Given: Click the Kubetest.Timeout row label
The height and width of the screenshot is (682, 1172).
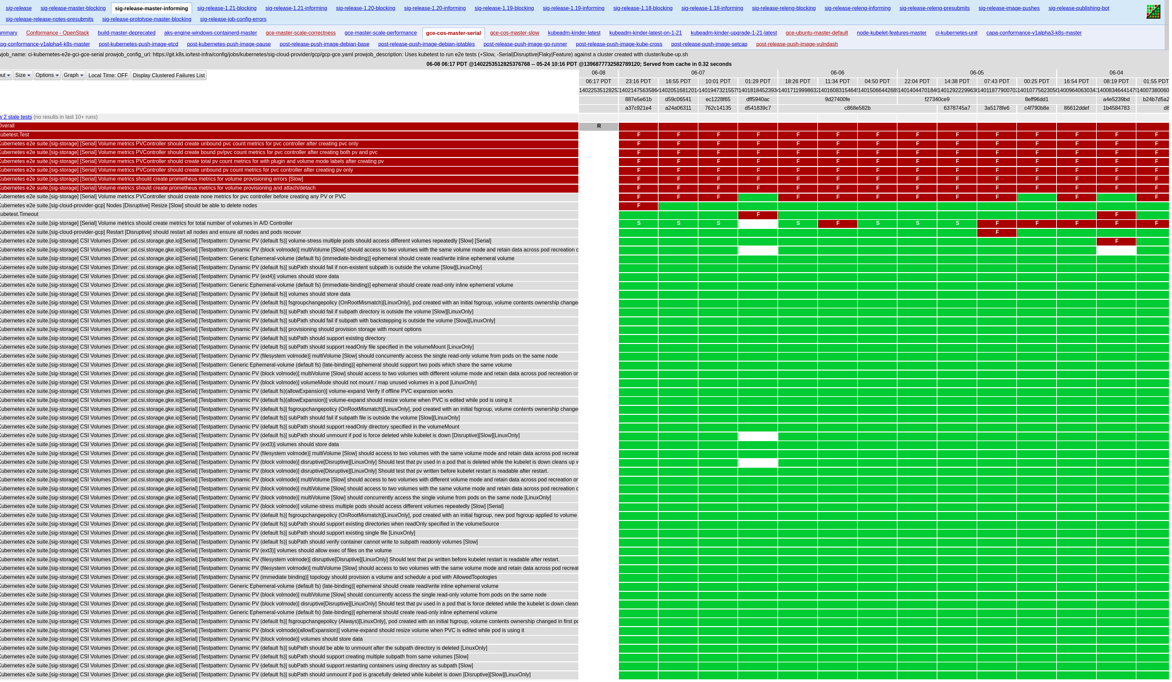Looking at the screenshot, I should pos(289,215).
